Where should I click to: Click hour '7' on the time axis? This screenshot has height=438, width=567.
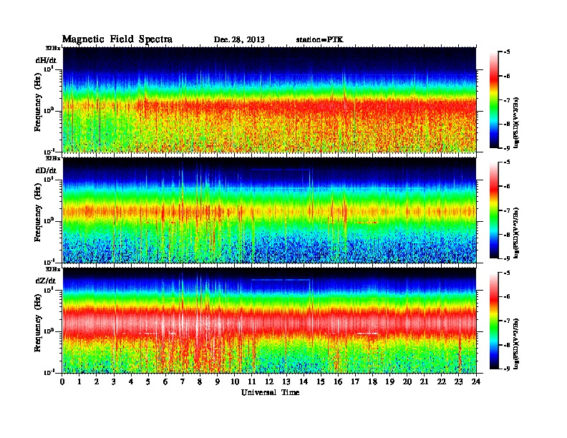[x=183, y=382]
